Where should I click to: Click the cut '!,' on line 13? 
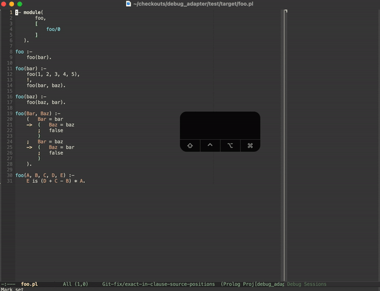pos(29,80)
